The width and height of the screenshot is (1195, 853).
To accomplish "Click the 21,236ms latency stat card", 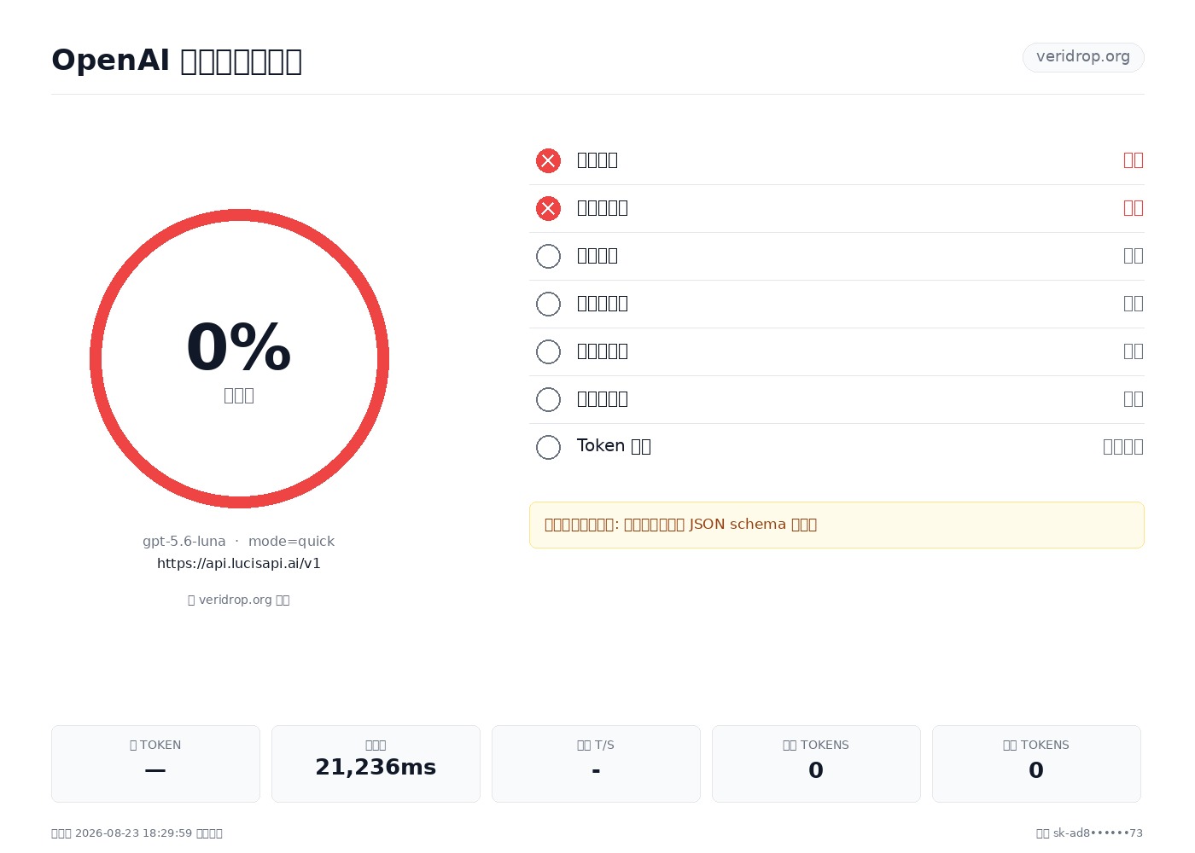I will point(376,763).
